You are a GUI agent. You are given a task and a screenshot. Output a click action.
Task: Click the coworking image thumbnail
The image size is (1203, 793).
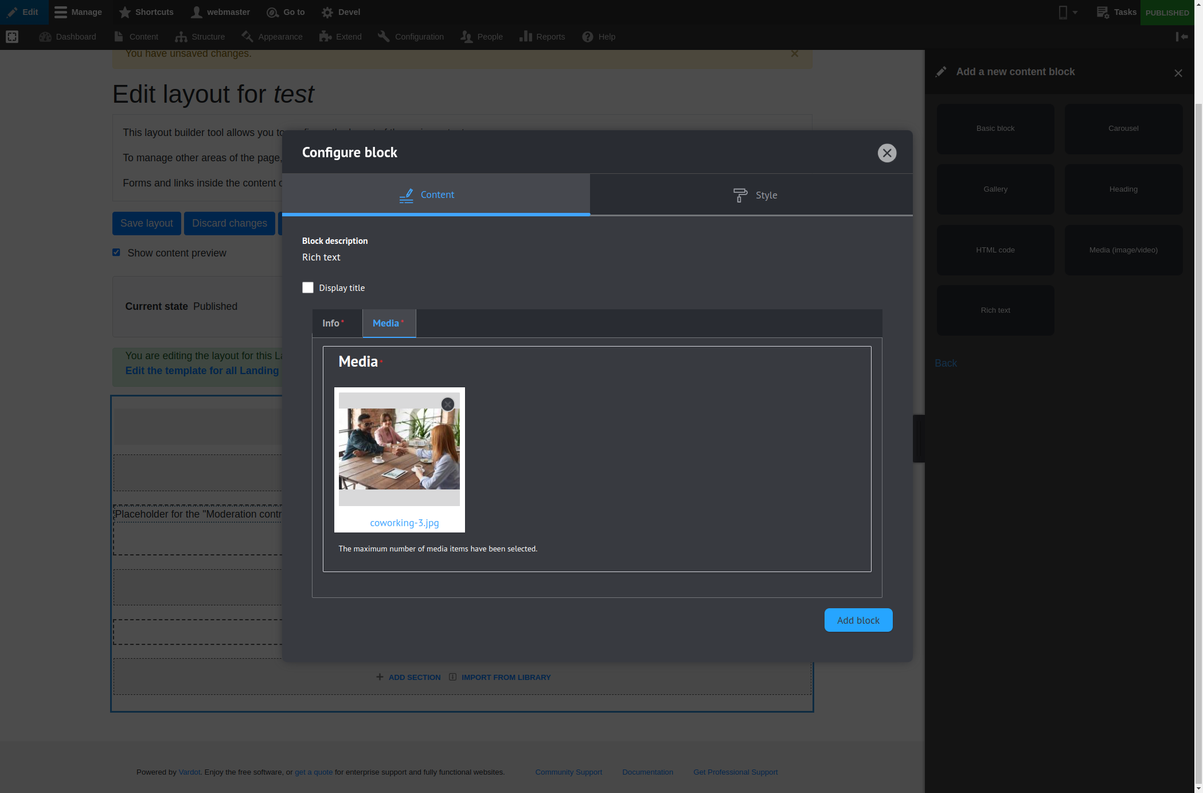[x=399, y=449]
